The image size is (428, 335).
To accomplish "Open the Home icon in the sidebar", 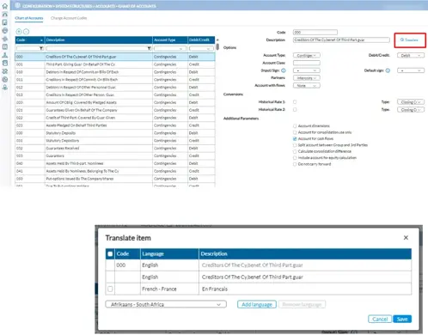I will [x=5, y=6].
